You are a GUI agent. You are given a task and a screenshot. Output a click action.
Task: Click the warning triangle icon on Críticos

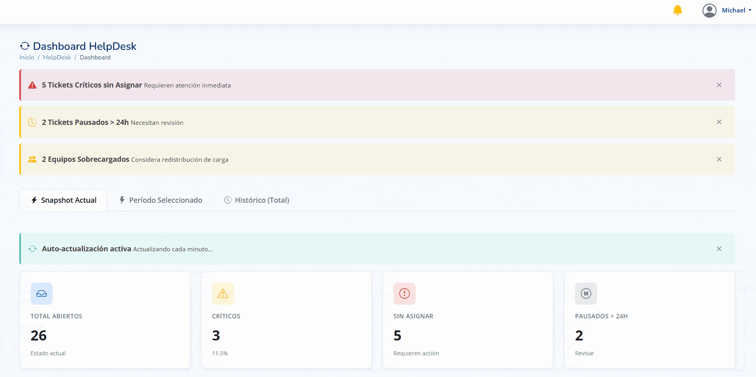223,293
